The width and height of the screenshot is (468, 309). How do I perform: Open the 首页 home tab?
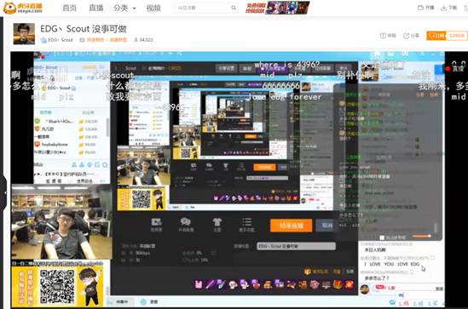click(69, 8)
